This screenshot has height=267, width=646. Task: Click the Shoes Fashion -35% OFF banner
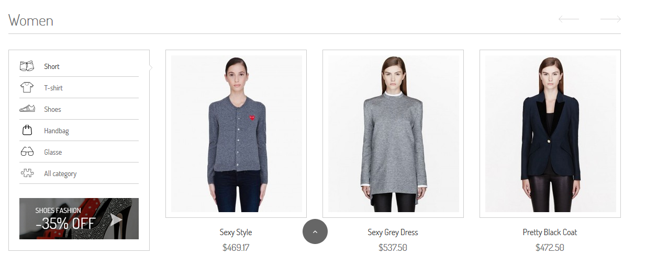79,218
